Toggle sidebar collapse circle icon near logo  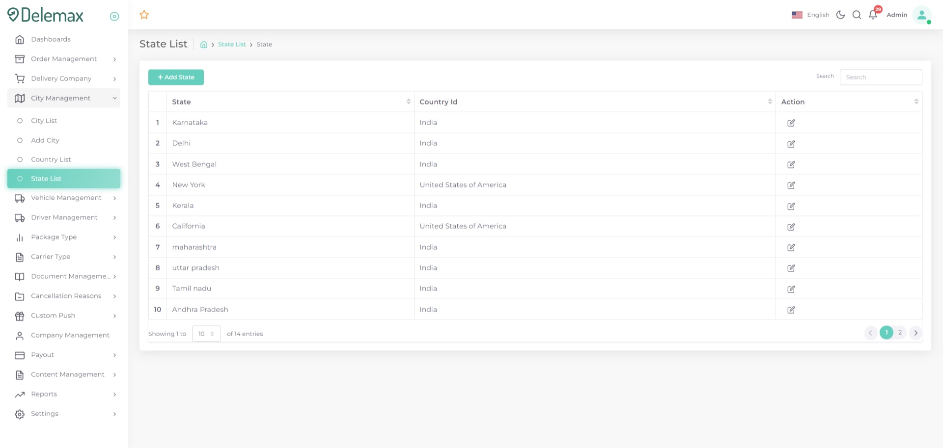click(114, 17)
